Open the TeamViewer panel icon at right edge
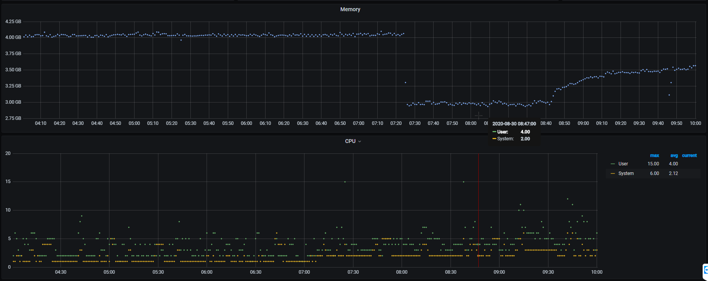Screen dimensions: 708x281 (705, 270)
